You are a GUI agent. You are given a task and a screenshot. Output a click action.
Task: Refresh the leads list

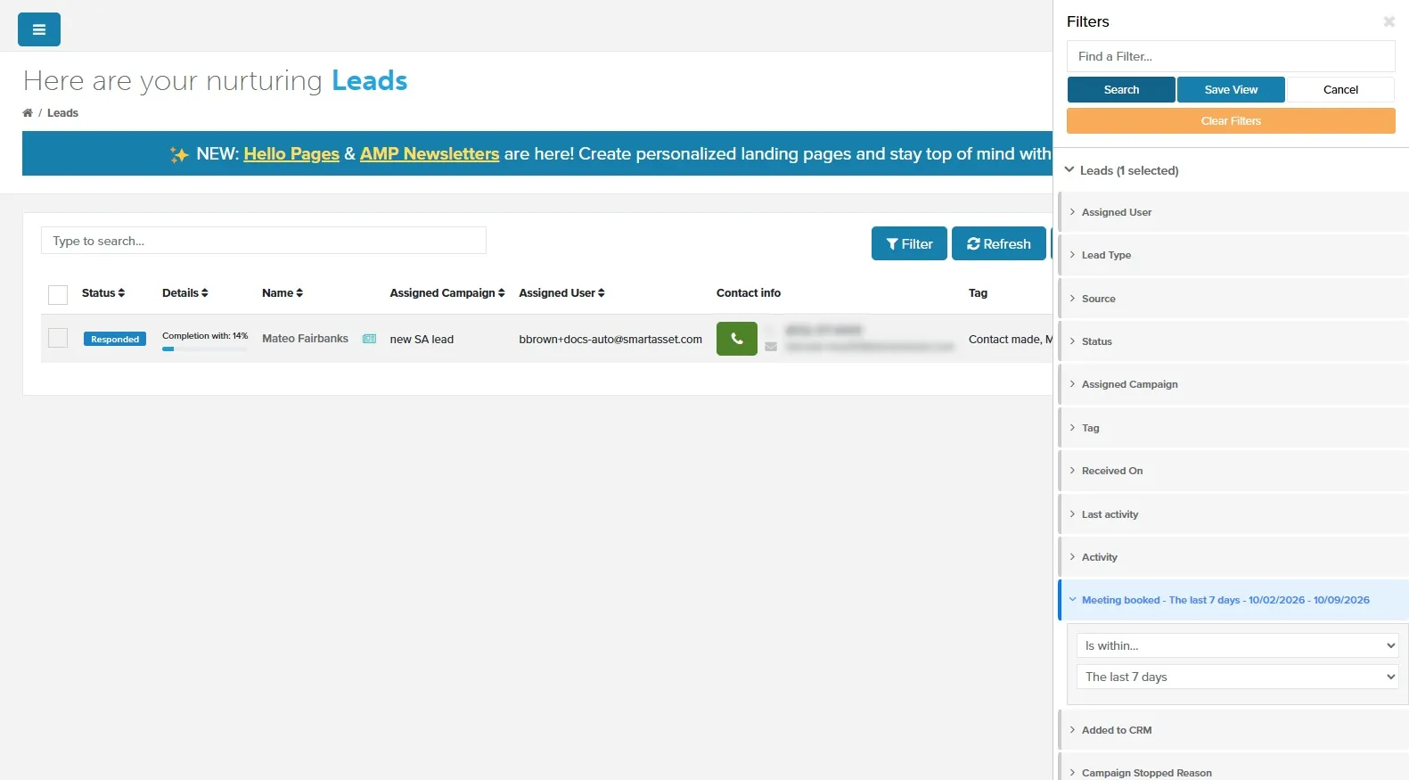[999, 243]
